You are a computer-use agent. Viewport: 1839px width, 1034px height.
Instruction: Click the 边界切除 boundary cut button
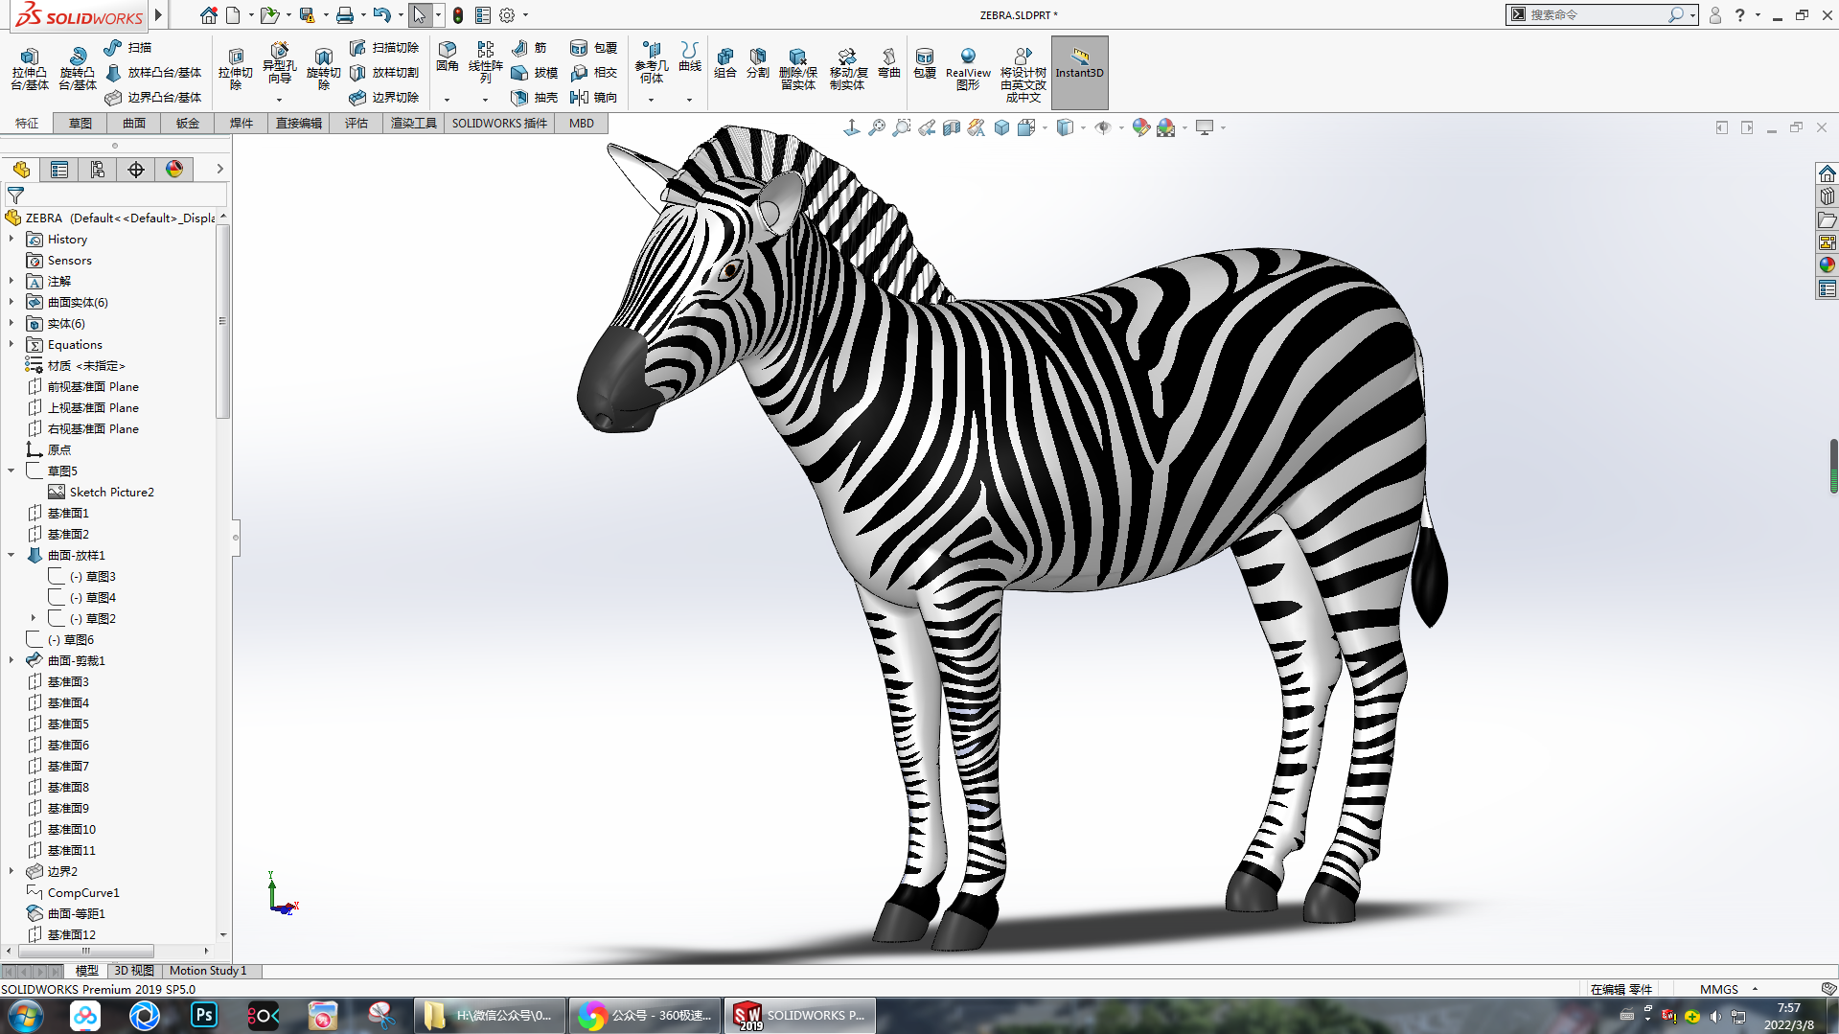pyautogui.click(x=384, y=98)
